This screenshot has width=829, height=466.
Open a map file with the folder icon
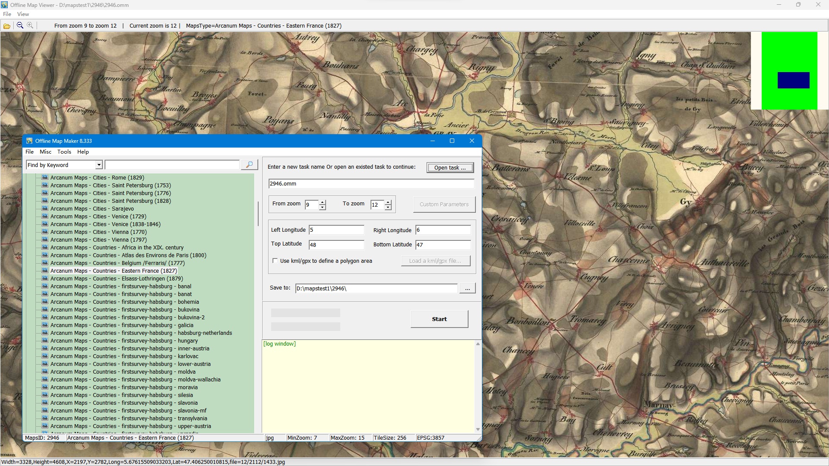7,26
